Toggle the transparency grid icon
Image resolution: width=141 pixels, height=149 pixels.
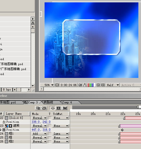(x=103, y=85)
